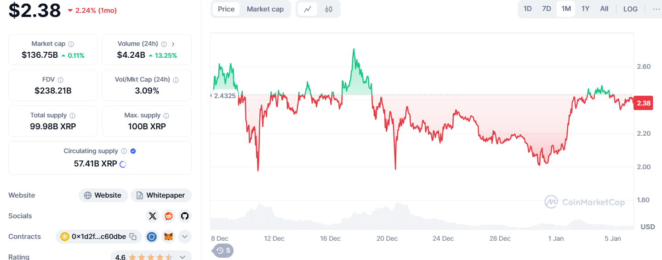Click the Market cap info icon

tap(71, 44)
